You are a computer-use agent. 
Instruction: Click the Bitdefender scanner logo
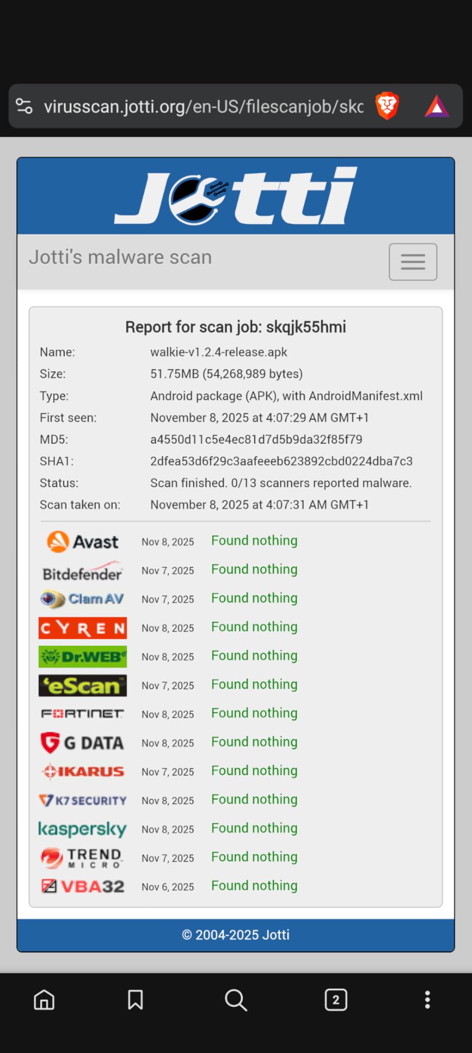(83, 571)
